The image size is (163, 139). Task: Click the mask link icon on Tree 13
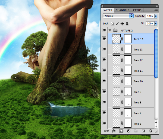click(x=122, y=49)
